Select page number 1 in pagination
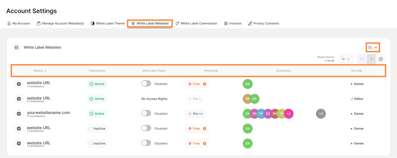 pos(371,59)
